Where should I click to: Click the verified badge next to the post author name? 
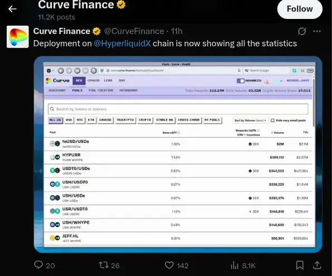pos(97,31)
